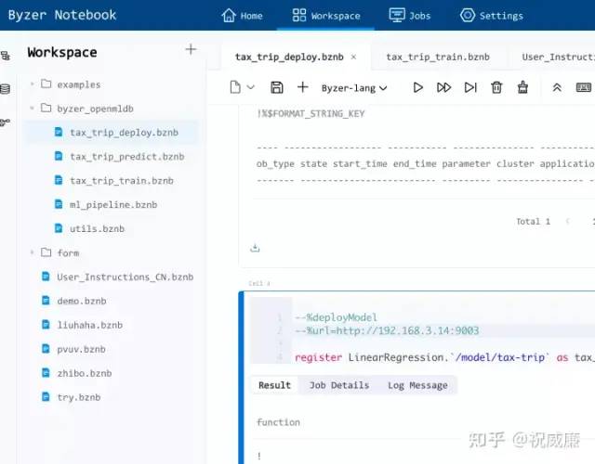This screenshot has width=595, height=464.
Task: Click the try.bznb file icon
Action: pyautogui.click(x=46, y=396)
